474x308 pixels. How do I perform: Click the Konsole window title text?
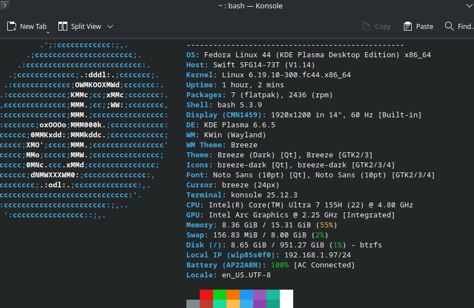(x=250, y=6)
